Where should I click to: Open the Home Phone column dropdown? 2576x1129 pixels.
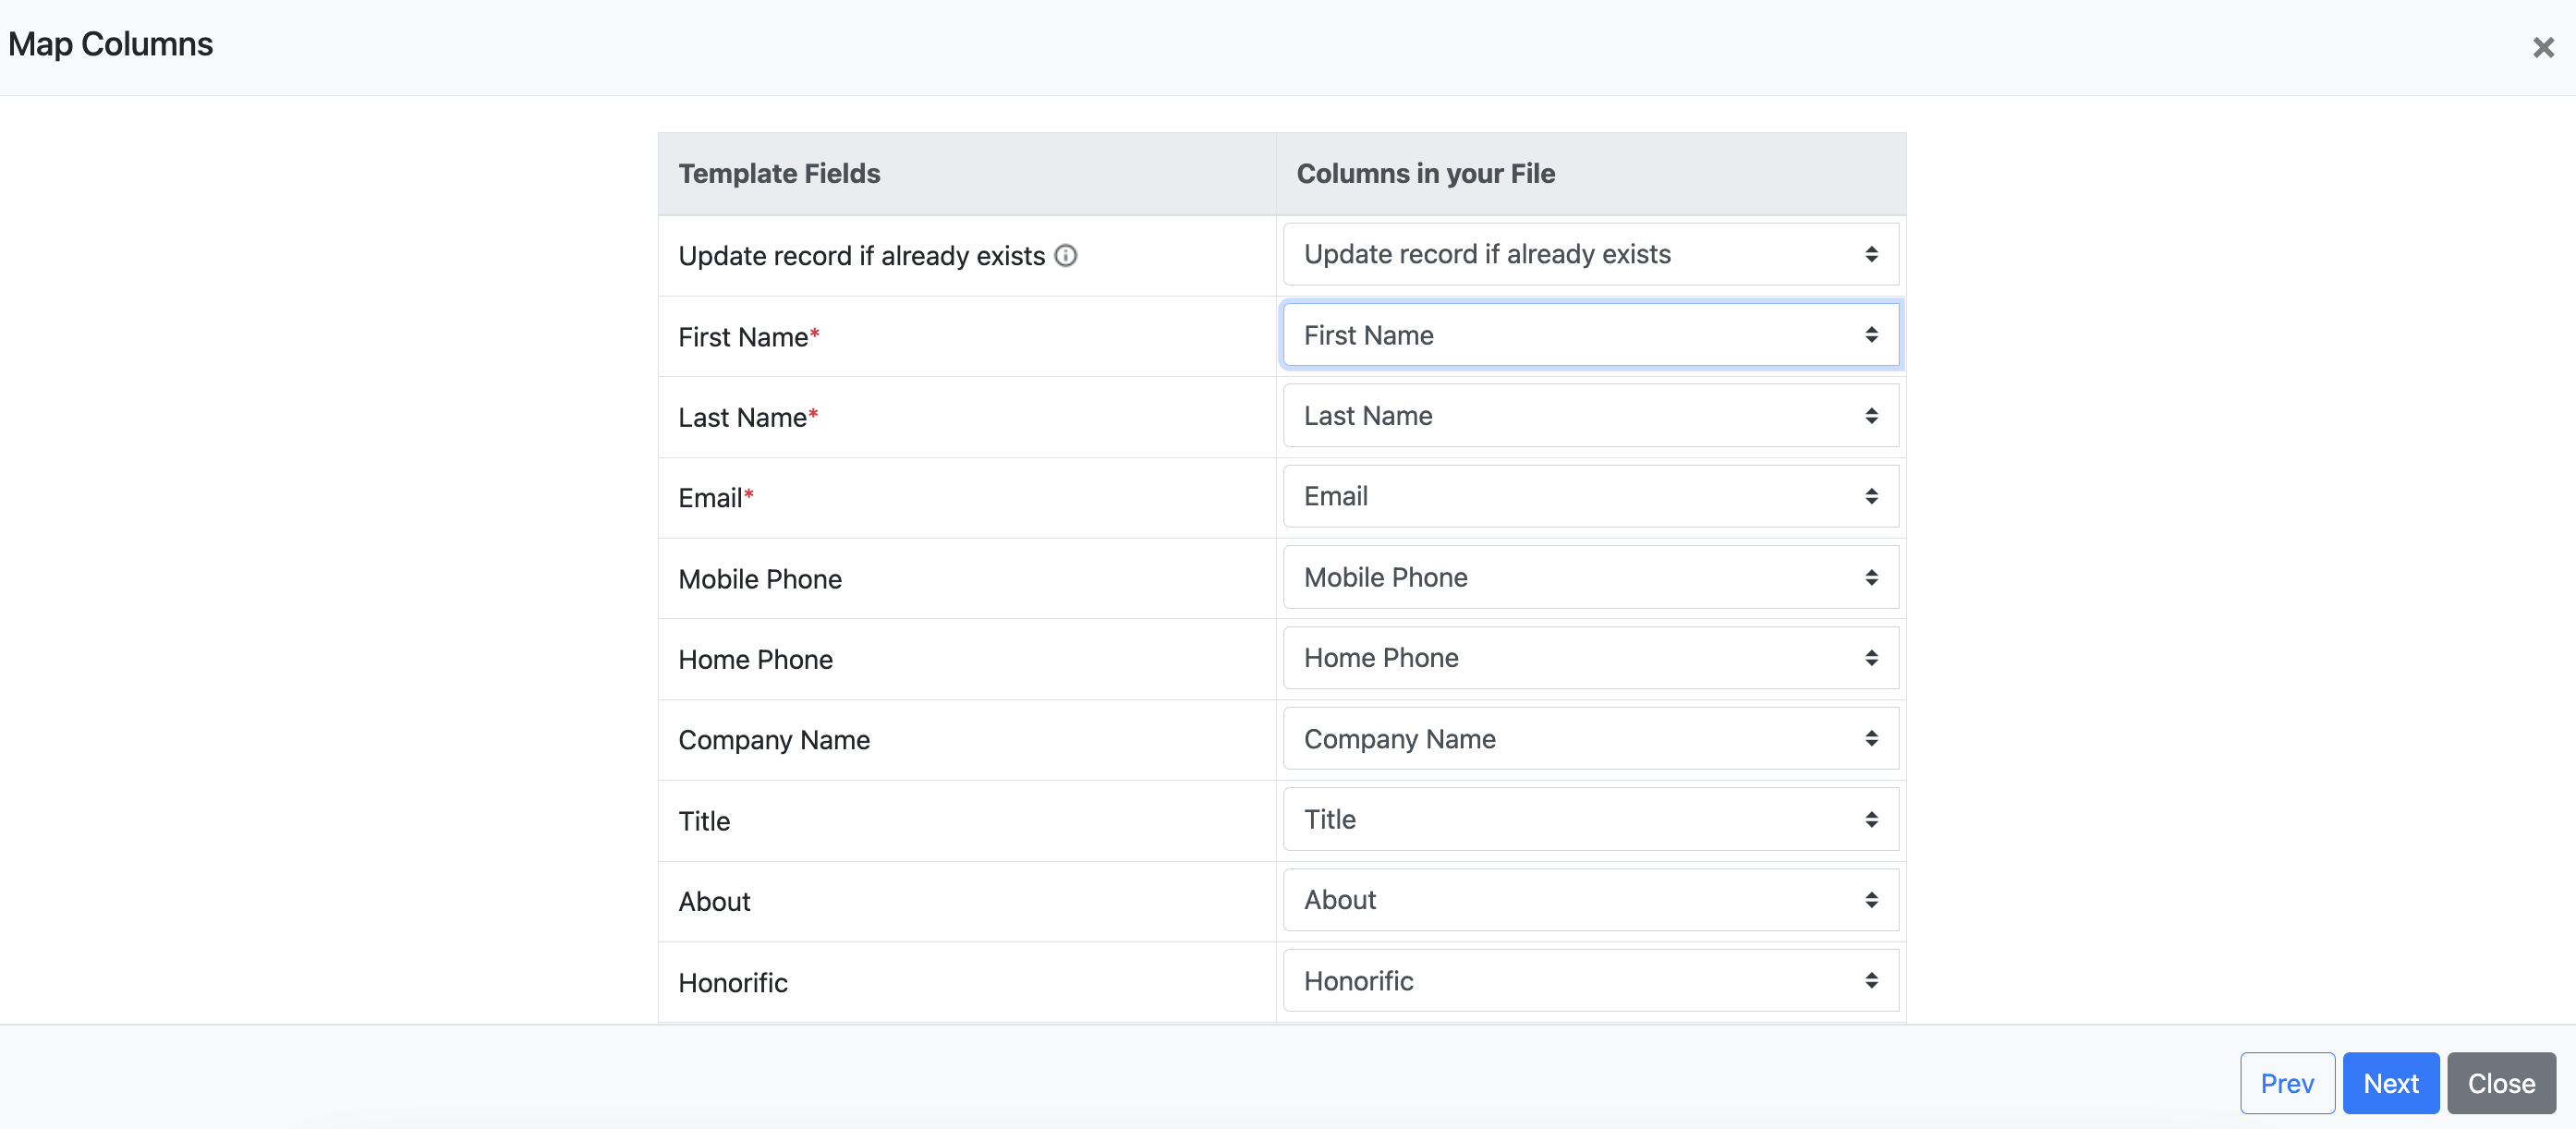[1590, 658]
